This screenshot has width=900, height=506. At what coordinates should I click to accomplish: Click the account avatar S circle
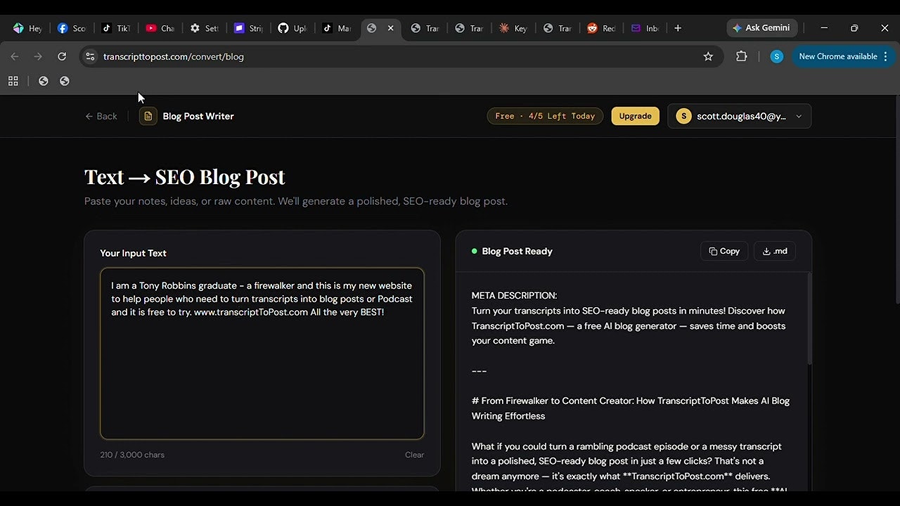(x=683, y=116)
